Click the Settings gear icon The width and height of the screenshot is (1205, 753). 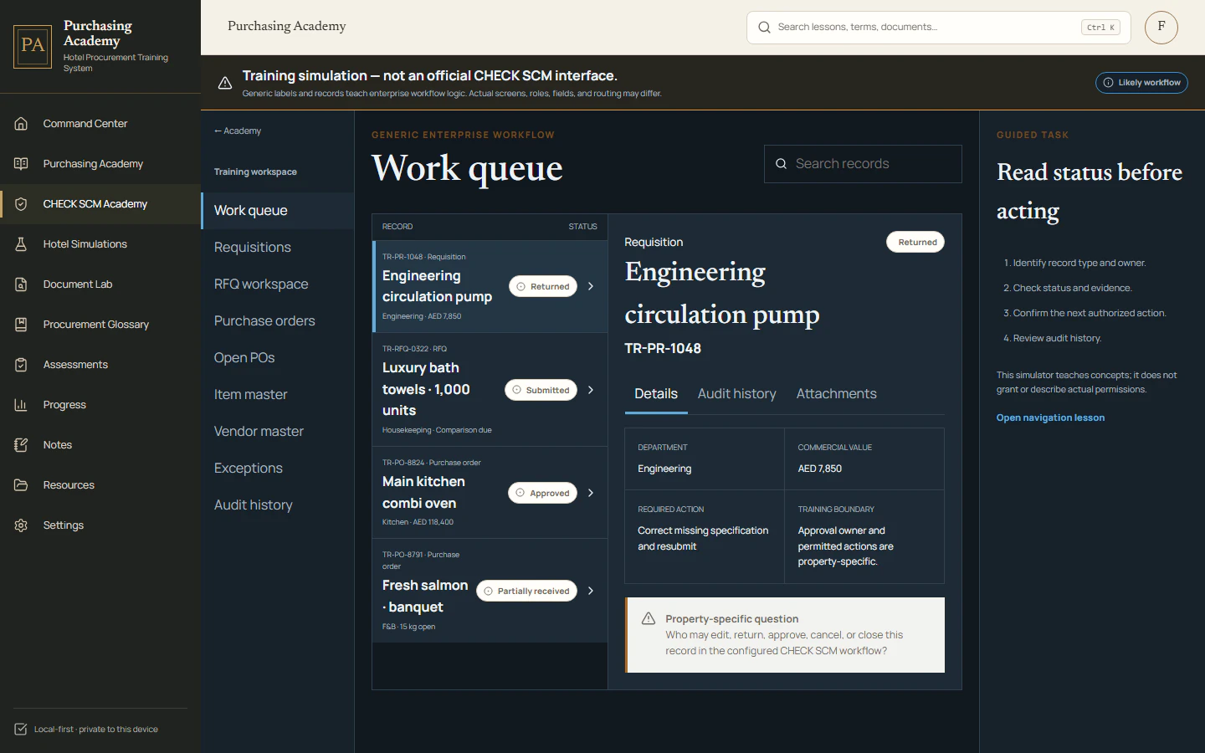[x=21, y=525]
